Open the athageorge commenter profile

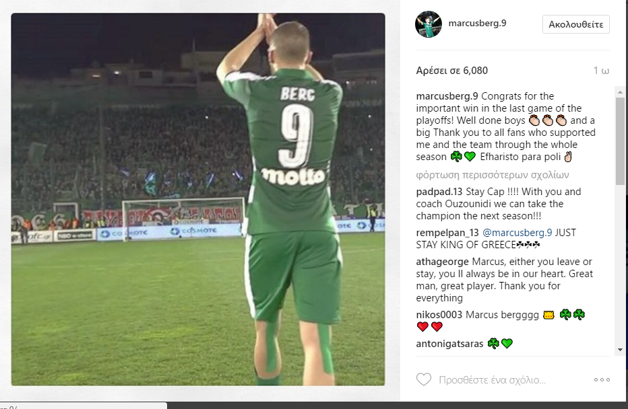[x=442, y=262]
